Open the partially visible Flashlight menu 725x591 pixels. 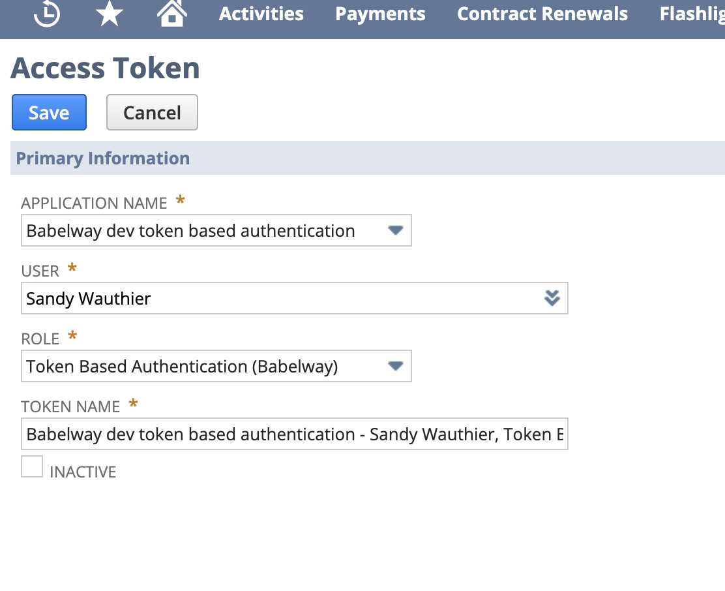692,14
